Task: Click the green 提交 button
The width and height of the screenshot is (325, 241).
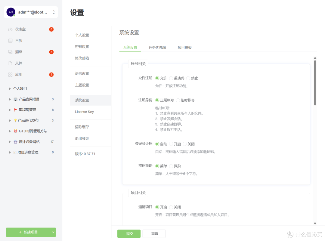Action: click(129, 233)
